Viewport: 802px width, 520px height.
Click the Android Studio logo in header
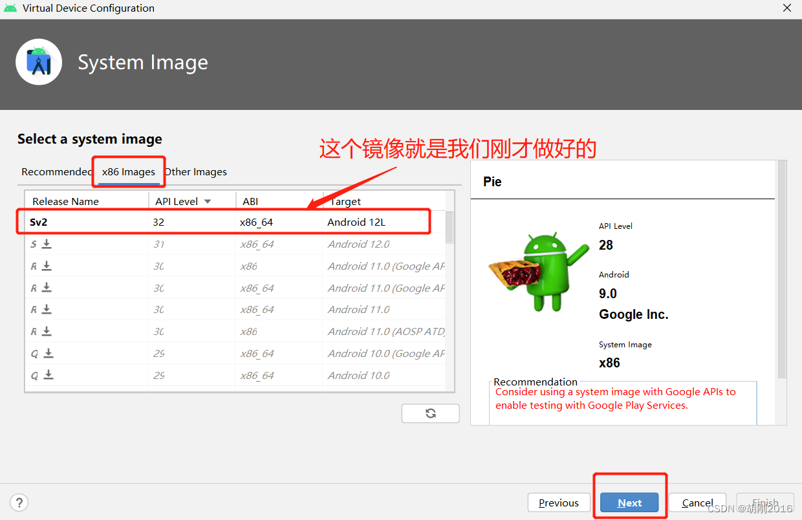pyautogui.click(x=39, y=62)
